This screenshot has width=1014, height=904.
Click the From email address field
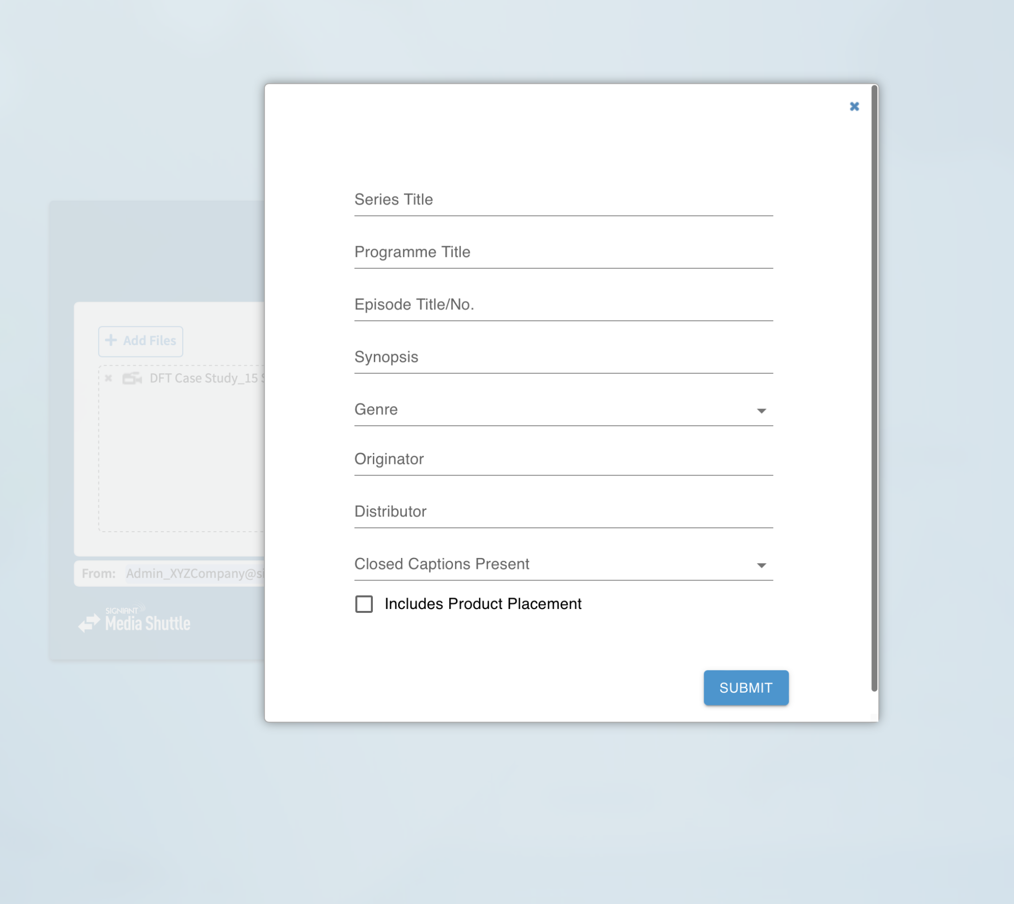coord(195,574)
